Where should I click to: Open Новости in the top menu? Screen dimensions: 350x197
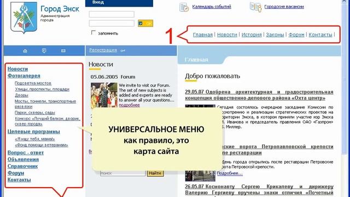(x=227, y=34)
